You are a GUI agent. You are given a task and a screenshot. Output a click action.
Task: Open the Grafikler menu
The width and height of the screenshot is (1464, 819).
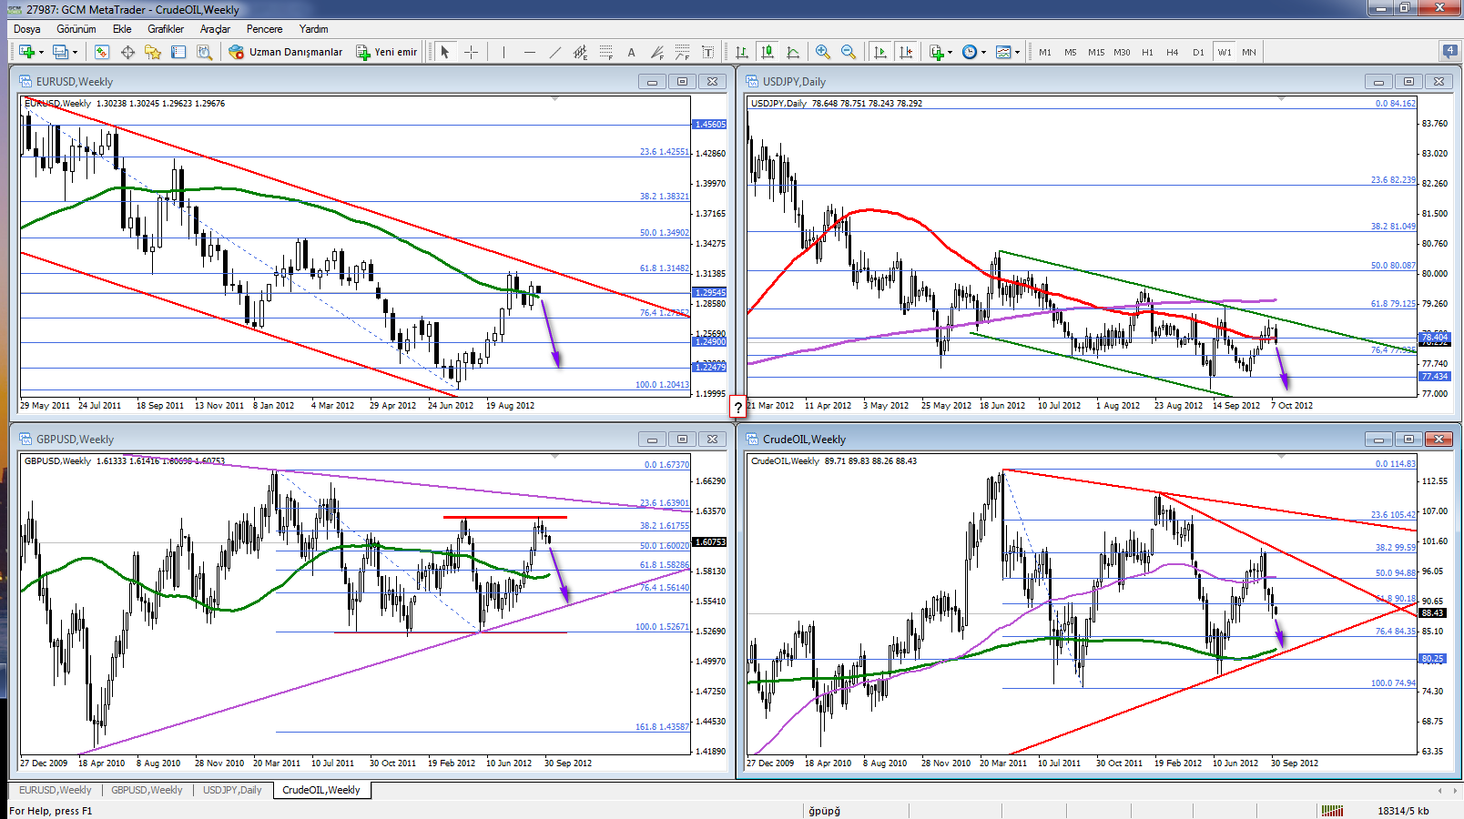(x=166, y=29)
